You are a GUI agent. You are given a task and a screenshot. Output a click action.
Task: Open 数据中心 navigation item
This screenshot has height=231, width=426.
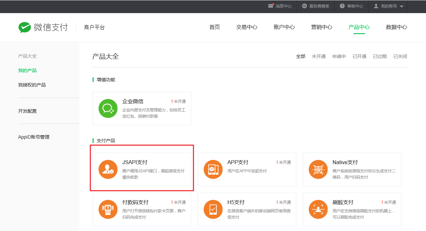(x=396, y=27)
